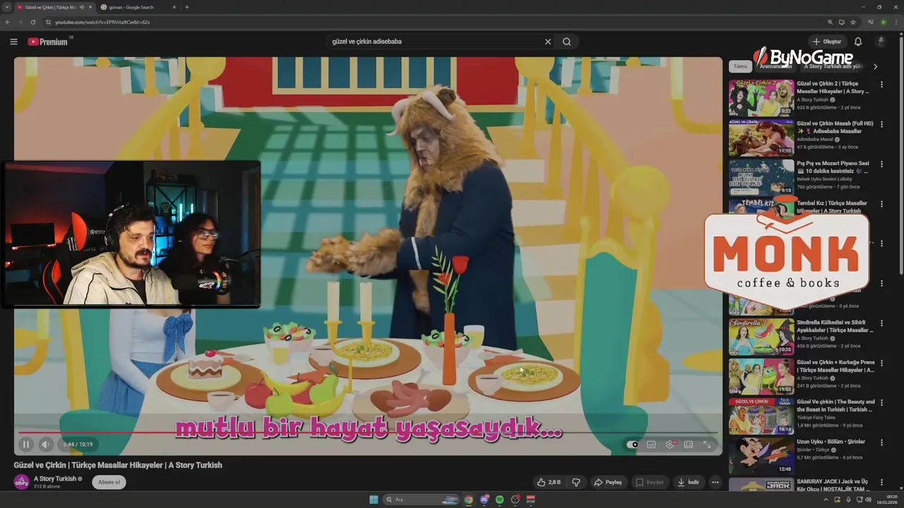Like the video with 2,8 B
The width and height of the screenshot is (904, 508).
[549, 483]
